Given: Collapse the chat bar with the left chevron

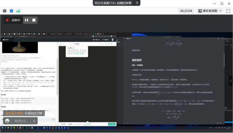Looking at the screenshot, I should point(34,121).
